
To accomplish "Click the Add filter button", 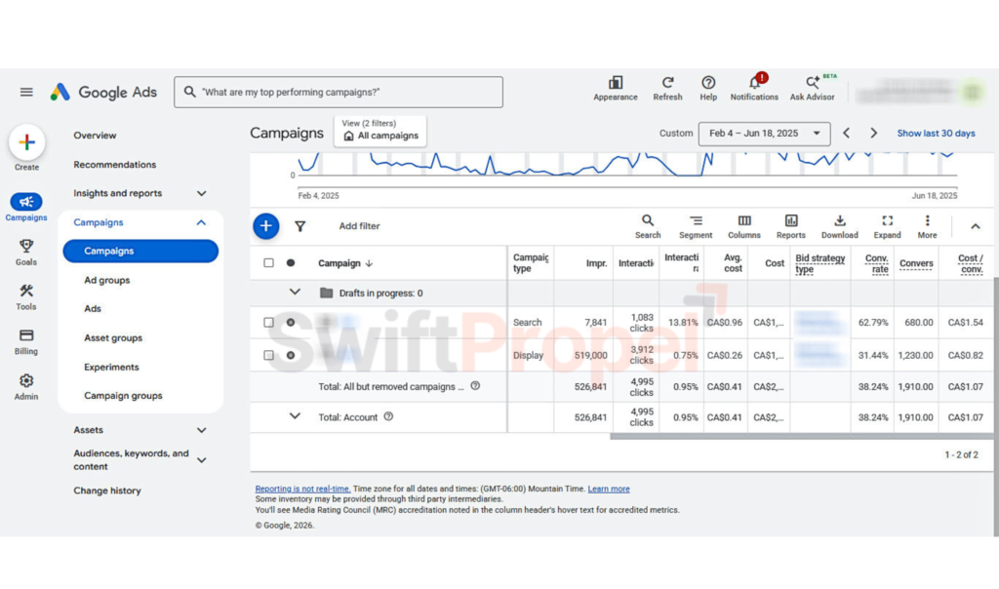I will [x=359, y=226].
